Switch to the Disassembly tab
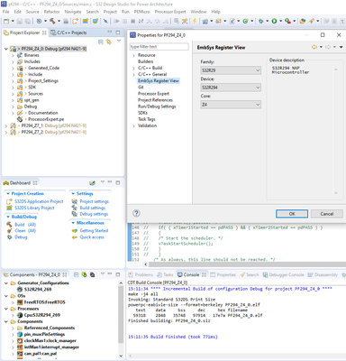 [x=323, y=274]
